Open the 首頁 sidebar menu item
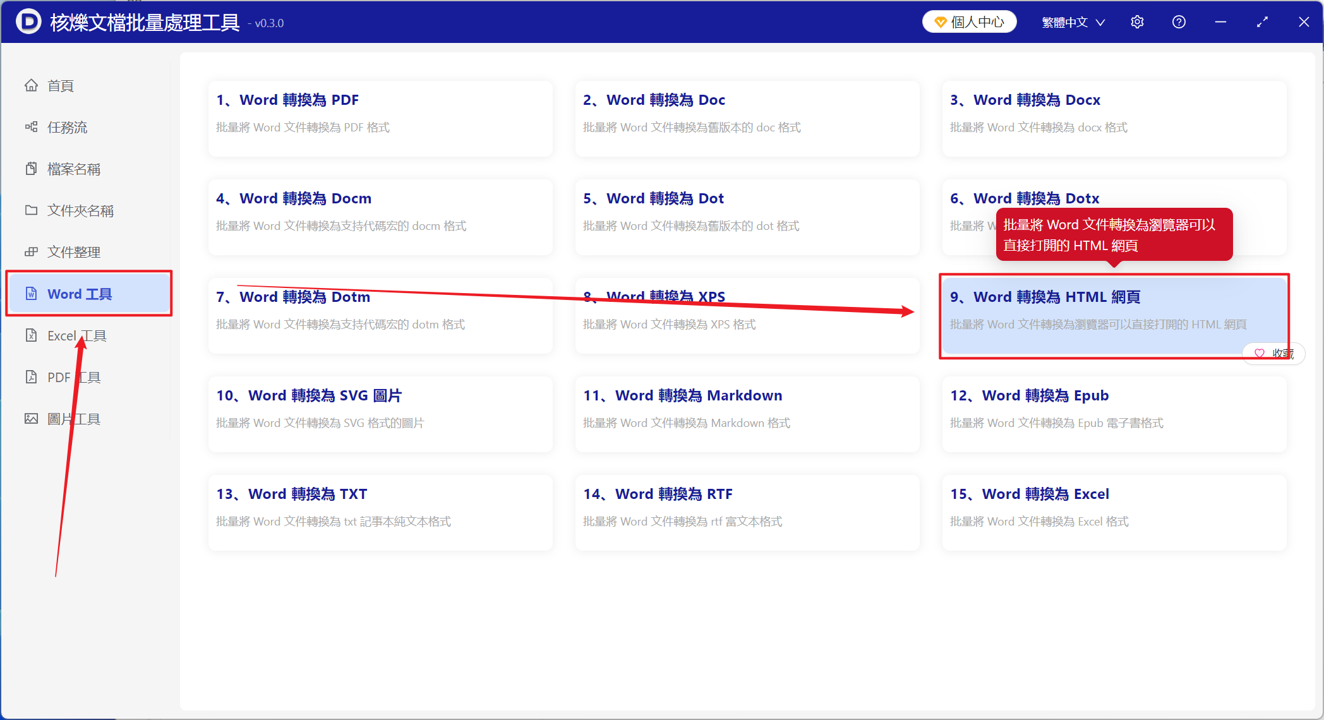Image resolution: width=1324 pixels, height=720 pixels. point(88,85)
